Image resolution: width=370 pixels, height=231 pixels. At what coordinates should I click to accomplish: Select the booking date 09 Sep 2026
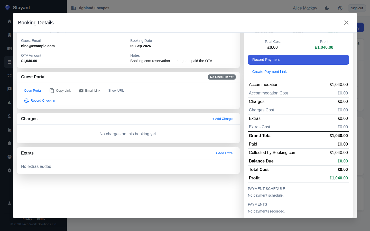click(141, 46)
